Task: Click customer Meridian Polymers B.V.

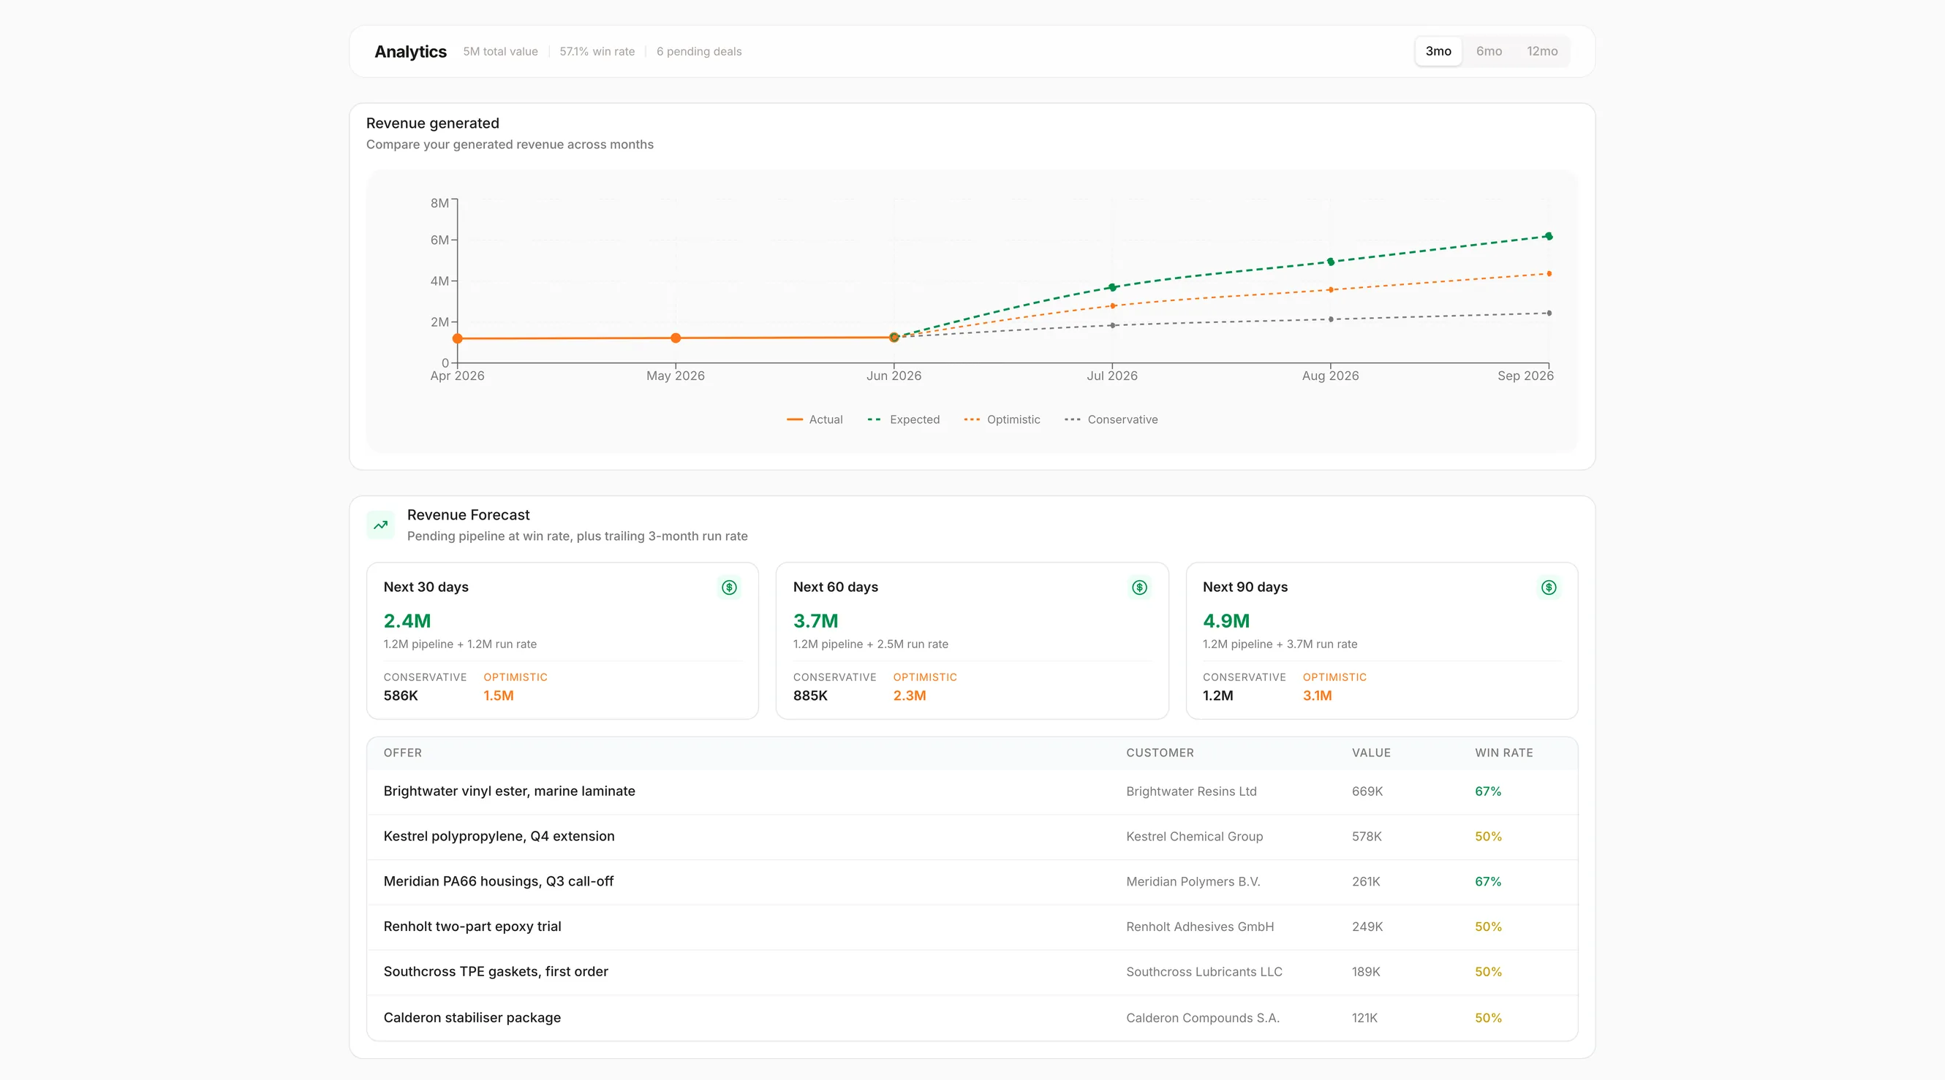Action: (x=1193, y=881)
